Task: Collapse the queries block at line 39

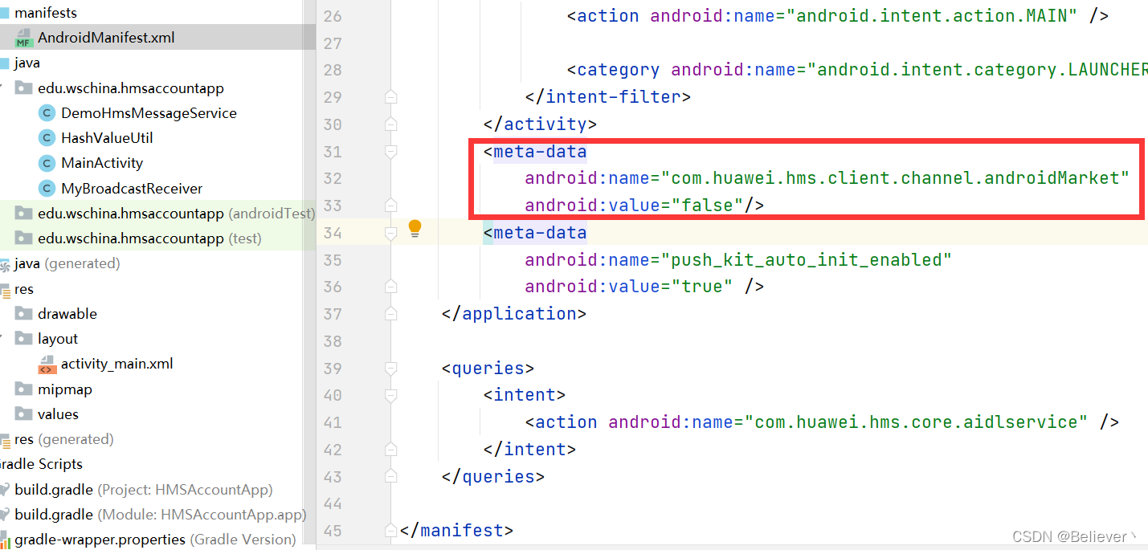Action: tap(390, 369)
